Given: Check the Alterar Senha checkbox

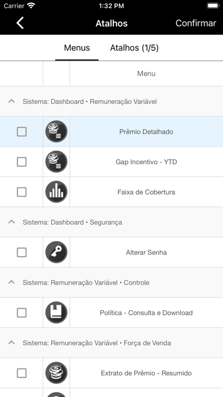Looking at the screenshot, I should pyautogui.click(x=22, y=252).
